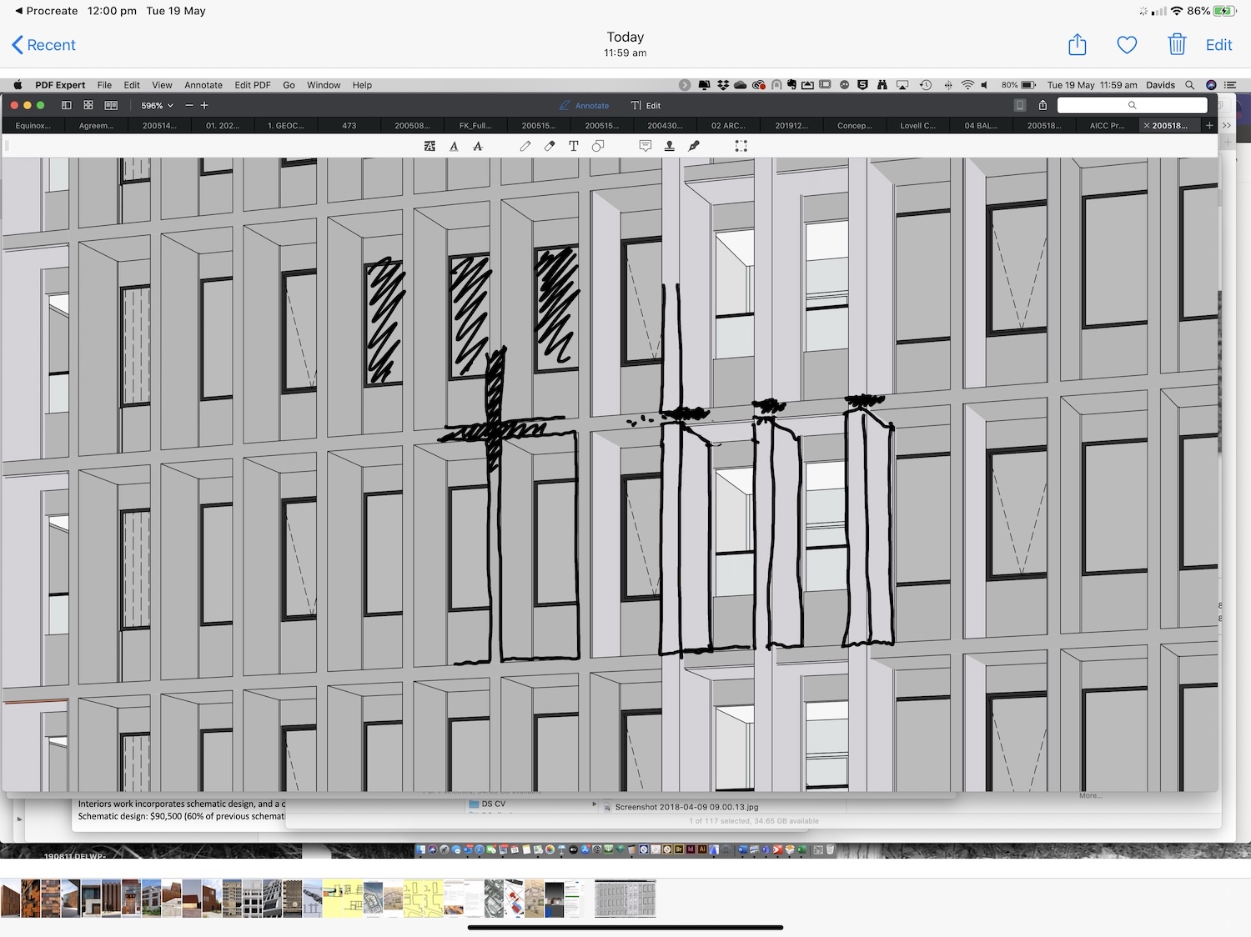Select the Pen drawing tool
This screenshot has height=937, width=1251.
point(525,146)
